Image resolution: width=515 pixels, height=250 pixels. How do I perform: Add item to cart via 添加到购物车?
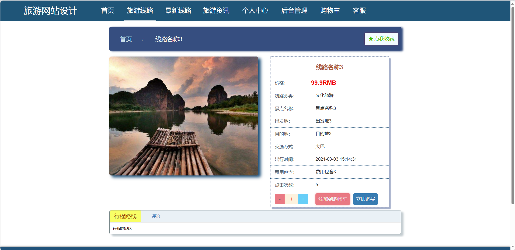[333, 199]
